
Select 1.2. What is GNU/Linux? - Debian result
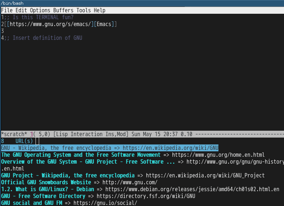[x=140, y=189]
